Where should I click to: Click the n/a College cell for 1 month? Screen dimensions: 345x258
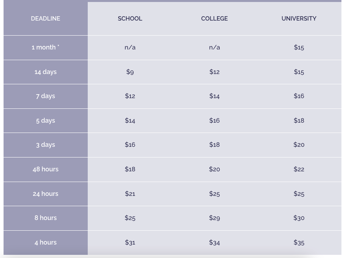point(214,47)
